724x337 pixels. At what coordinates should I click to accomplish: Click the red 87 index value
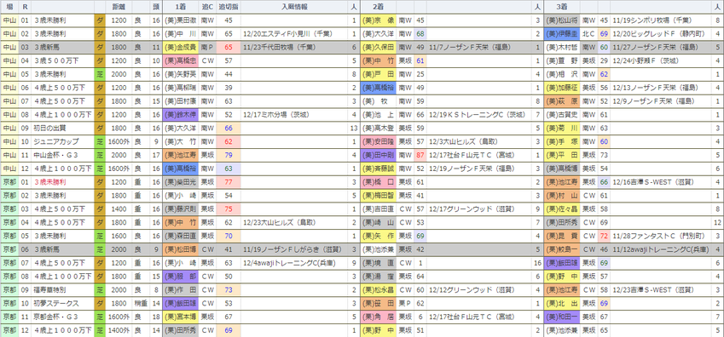420,155
